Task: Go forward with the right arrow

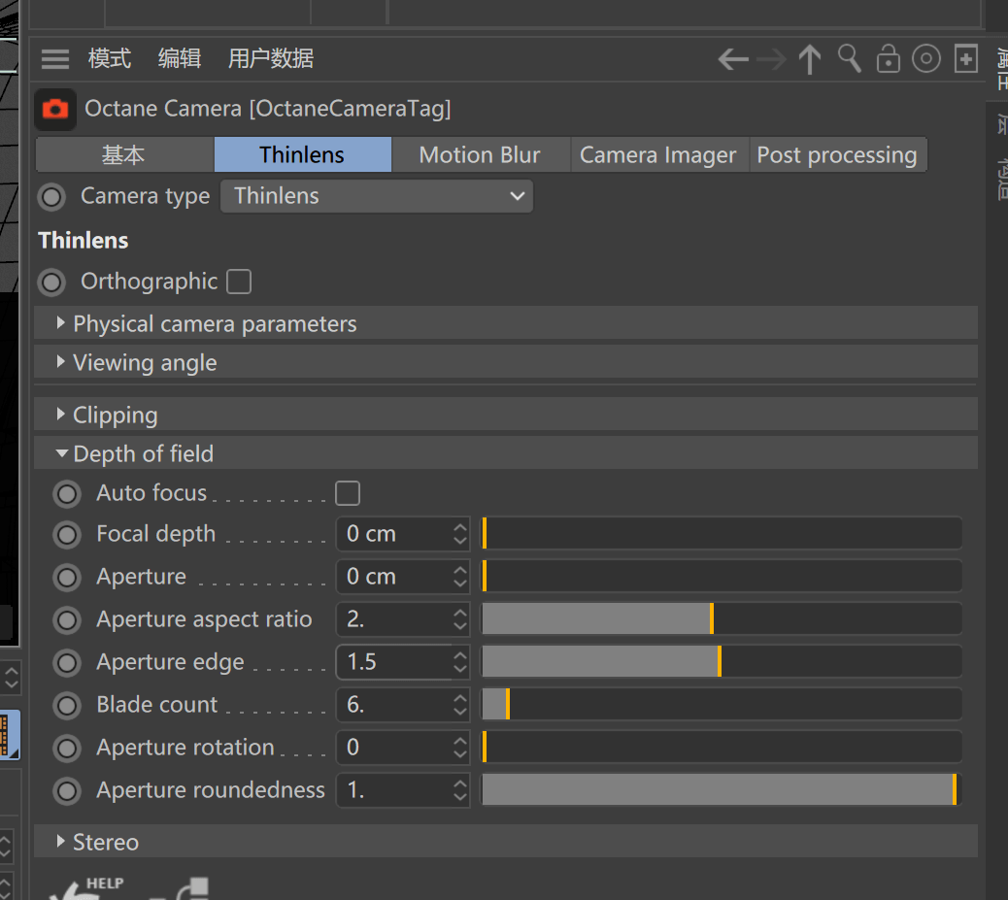Action: pos(771,60)
